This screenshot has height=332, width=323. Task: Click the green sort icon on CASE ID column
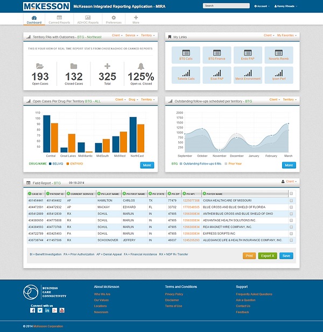[x=30, y=193]
